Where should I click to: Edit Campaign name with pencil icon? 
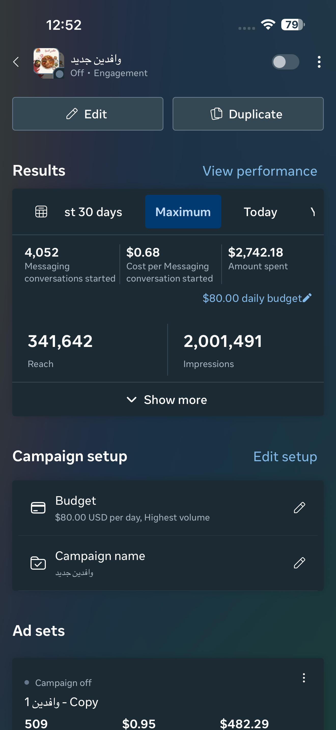299,563
